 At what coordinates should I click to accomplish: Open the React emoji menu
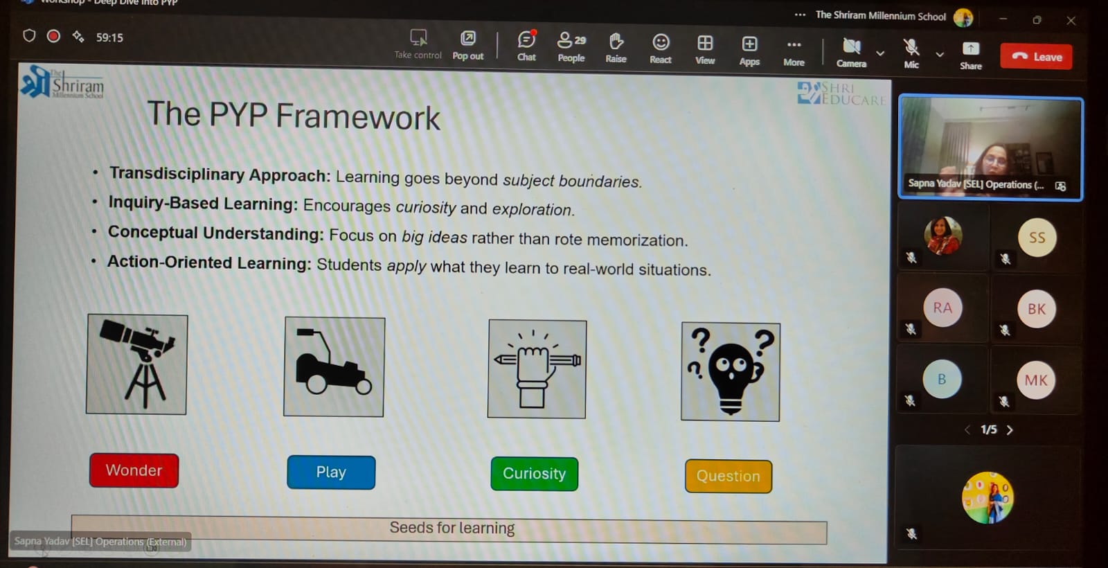[661, 48]
